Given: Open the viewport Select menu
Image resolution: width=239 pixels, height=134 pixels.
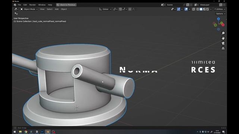Looking at the screenshot, I should pos(49,9).
